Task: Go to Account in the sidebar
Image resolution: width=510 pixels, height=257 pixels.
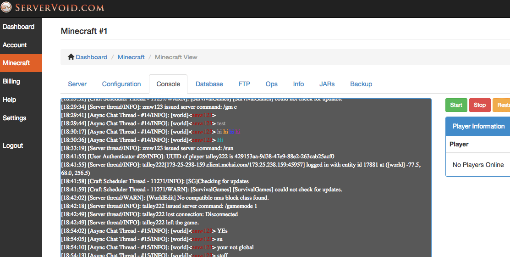Action: coord(15,45)
